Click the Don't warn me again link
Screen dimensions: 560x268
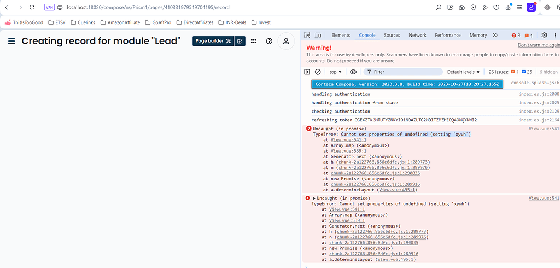(539, 45)
